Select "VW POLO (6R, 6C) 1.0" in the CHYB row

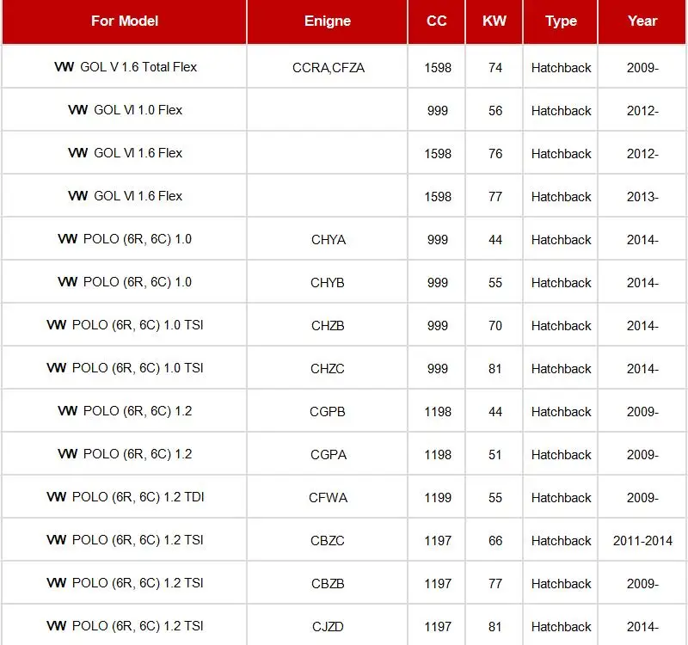125,282
